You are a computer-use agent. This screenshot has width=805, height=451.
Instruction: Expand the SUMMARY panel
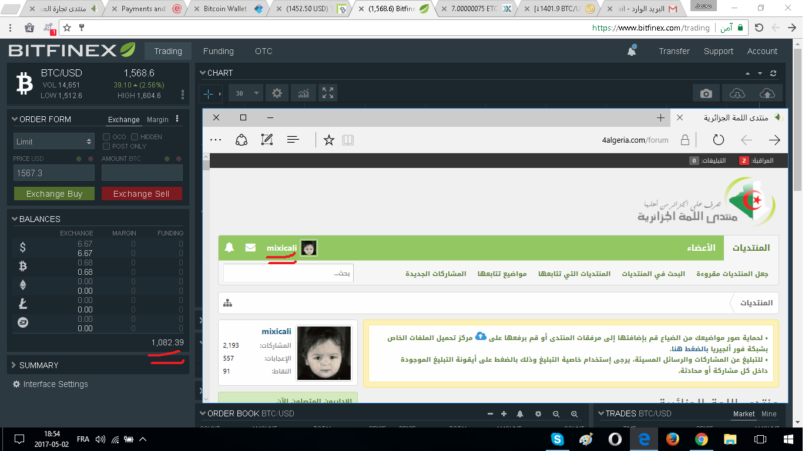[x=39, y=365]
